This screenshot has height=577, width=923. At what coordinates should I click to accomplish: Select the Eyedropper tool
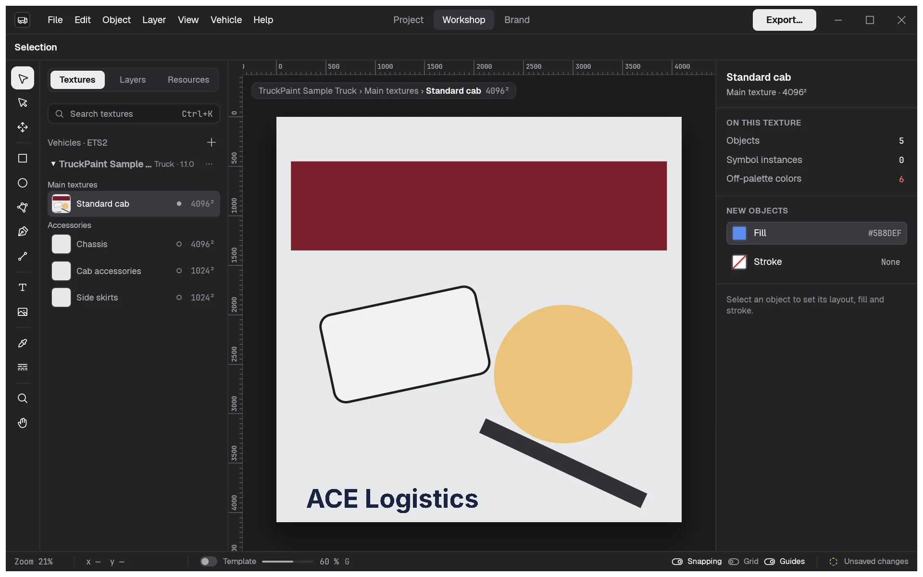pyautogui.click(x=23, y=343)
